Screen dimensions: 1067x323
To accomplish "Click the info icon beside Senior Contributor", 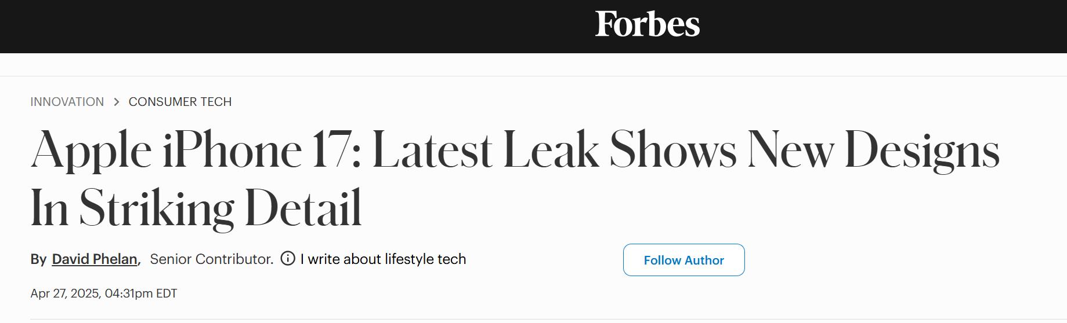I will coord(288,258).
